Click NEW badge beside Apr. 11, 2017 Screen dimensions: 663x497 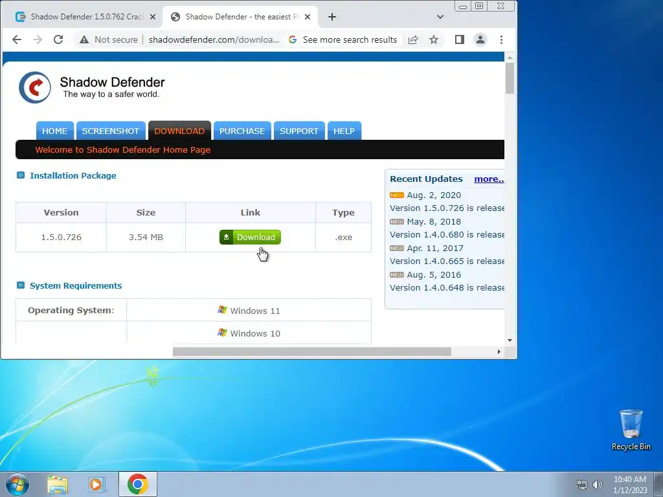pos(397,248)
